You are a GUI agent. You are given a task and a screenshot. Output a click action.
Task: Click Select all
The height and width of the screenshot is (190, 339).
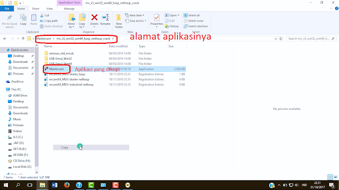[192, 15]
